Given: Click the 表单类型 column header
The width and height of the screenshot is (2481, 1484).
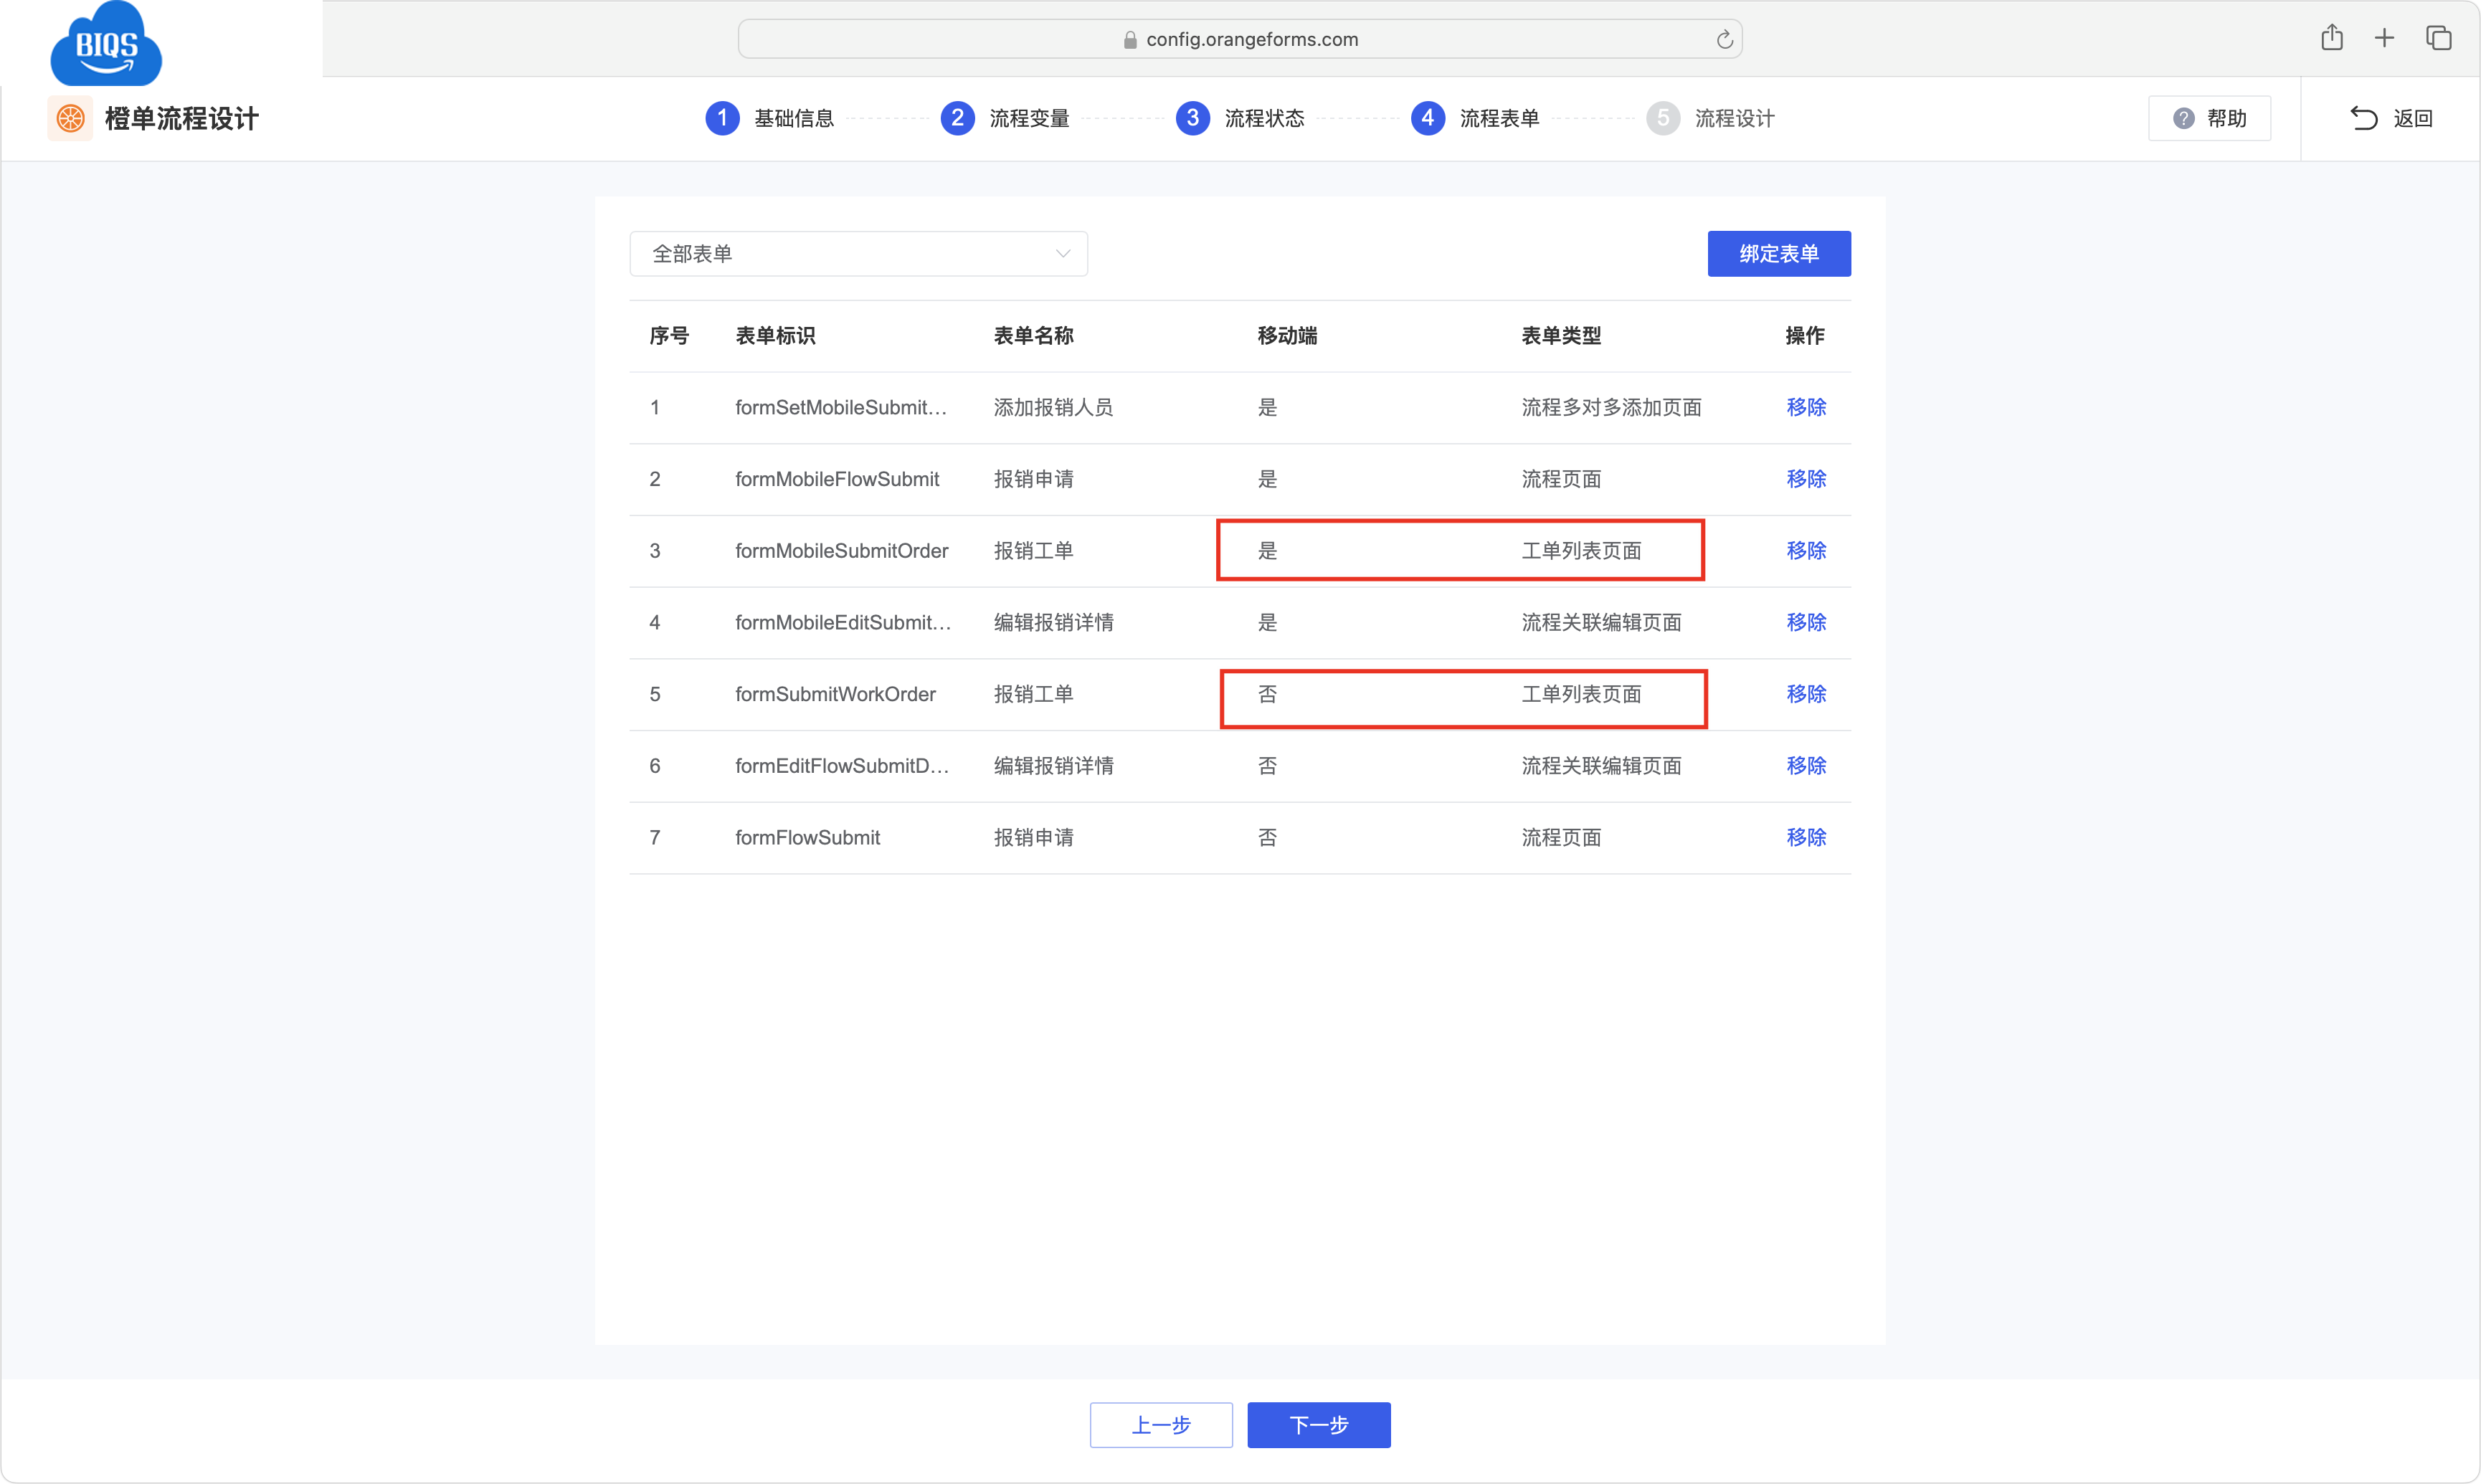Looking at the screenshot, I should click(1561, 336).
